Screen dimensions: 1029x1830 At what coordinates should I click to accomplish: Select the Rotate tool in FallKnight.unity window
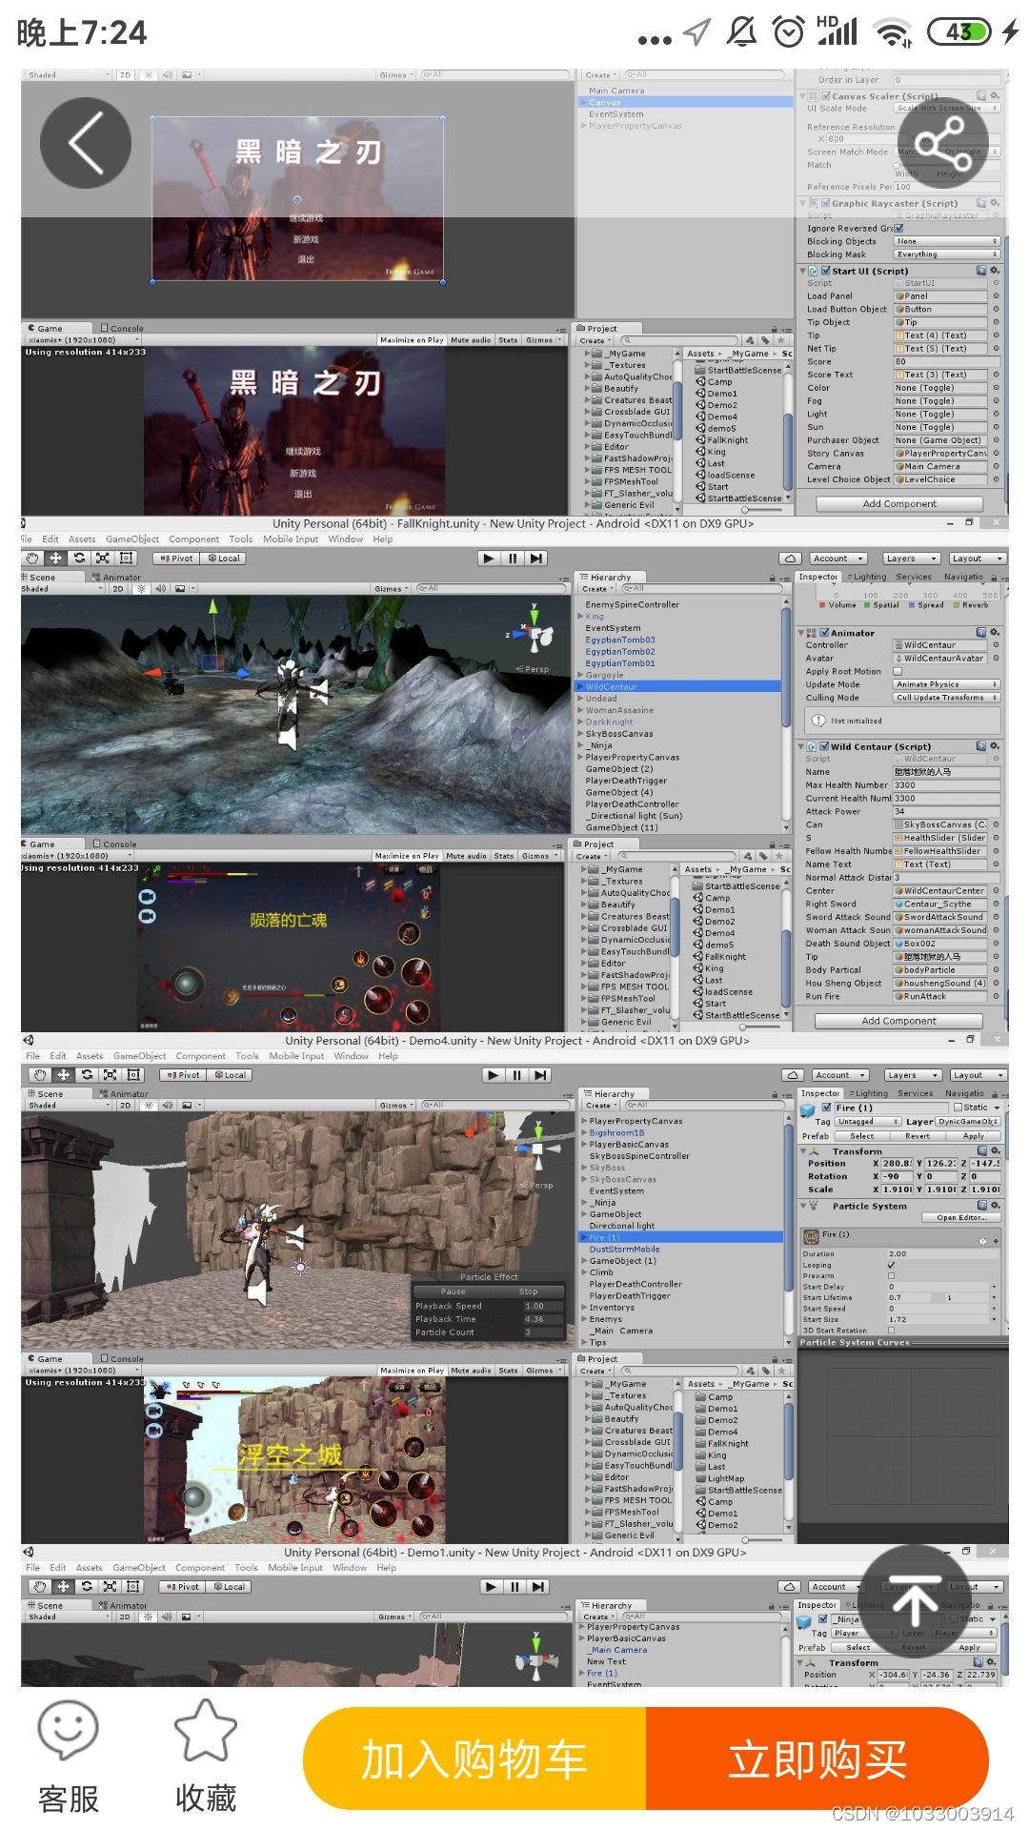pos(79,559)
